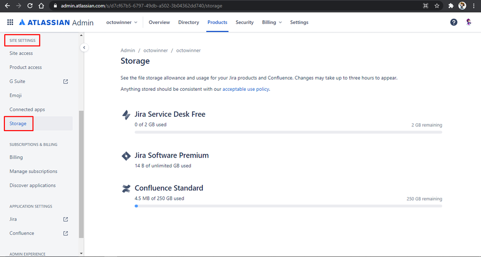The image size is (481, 257).
Task: Click the site lock icon in address bar
Action: click(x=55, y=6)
